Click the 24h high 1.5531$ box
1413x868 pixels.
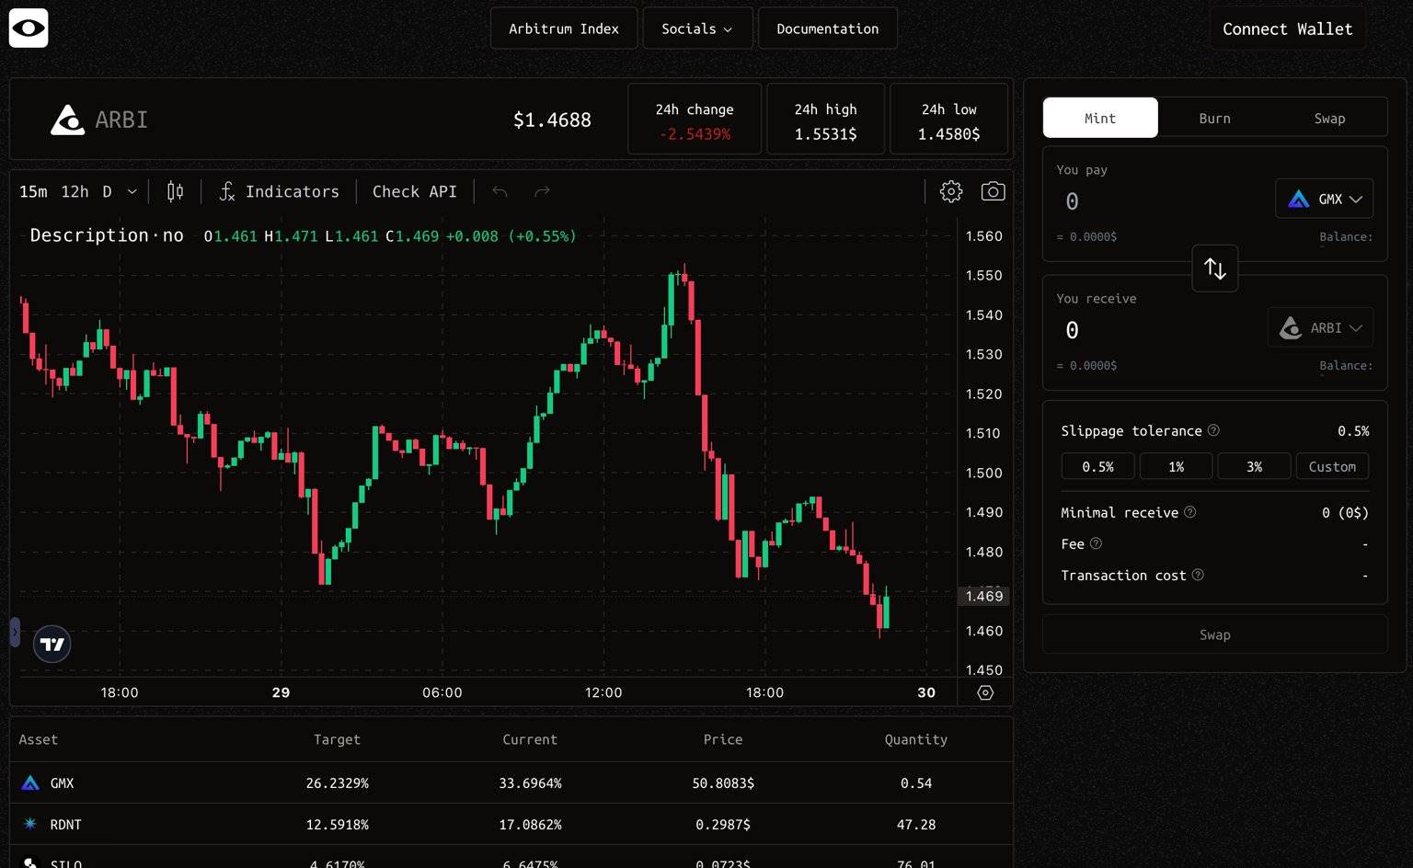click(825, 120)
